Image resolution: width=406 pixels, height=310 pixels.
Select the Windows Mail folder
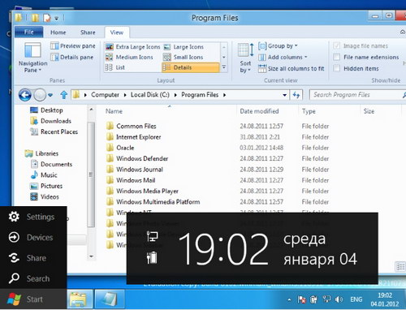(136, 180)
